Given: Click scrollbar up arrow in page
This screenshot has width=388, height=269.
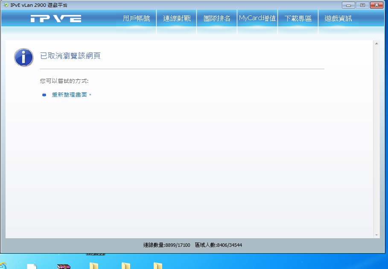Looking at the screenshot, I should (376, 44).
